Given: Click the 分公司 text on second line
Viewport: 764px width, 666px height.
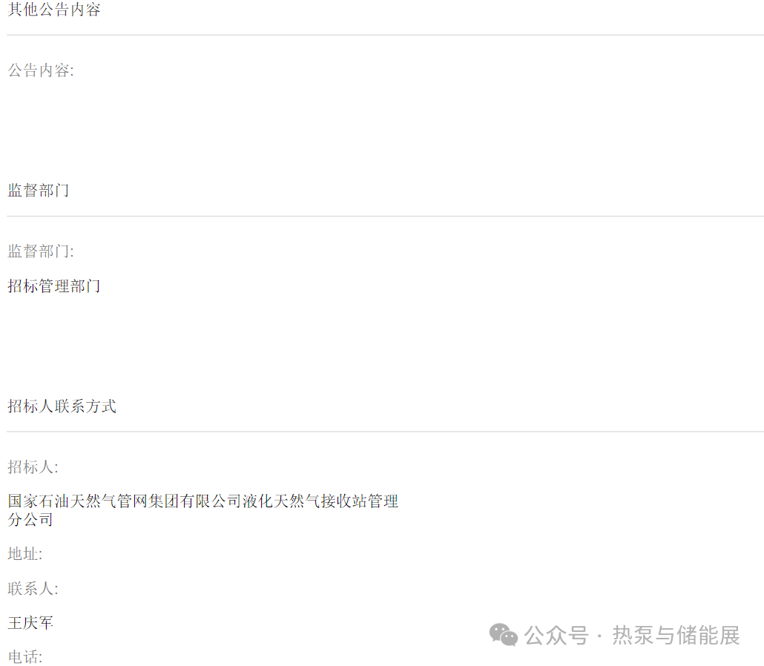Looking at the screenshot, I should (30, 519).
